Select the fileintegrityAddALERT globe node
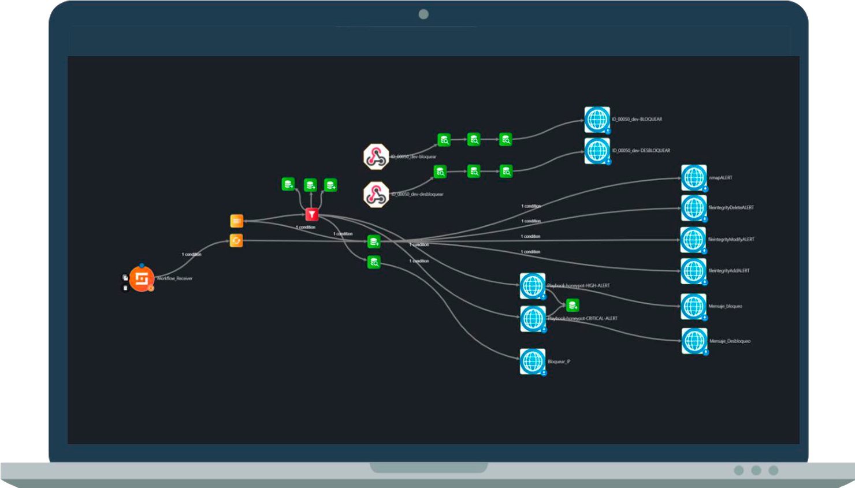The height and width of the screenshot is (488, 855). coord(693,271)
